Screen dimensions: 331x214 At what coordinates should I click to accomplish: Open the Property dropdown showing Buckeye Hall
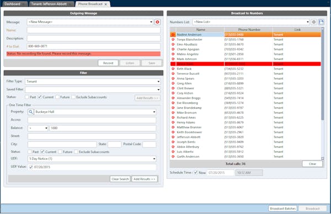[154, 112]
